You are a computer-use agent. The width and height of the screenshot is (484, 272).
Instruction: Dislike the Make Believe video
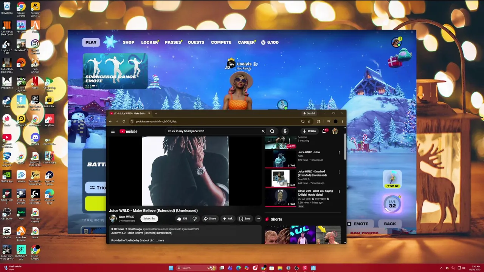pyautogui.click(x=194, y=218)
